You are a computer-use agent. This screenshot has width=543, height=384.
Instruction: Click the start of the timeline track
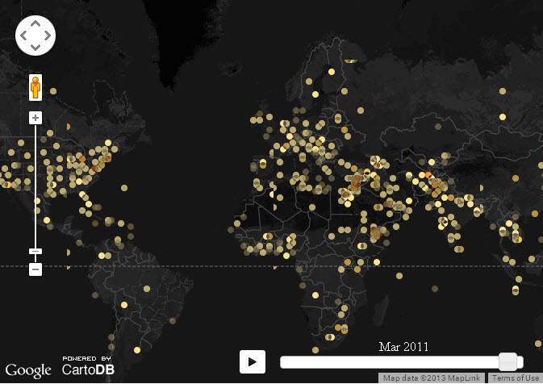[x=284, y=362]
